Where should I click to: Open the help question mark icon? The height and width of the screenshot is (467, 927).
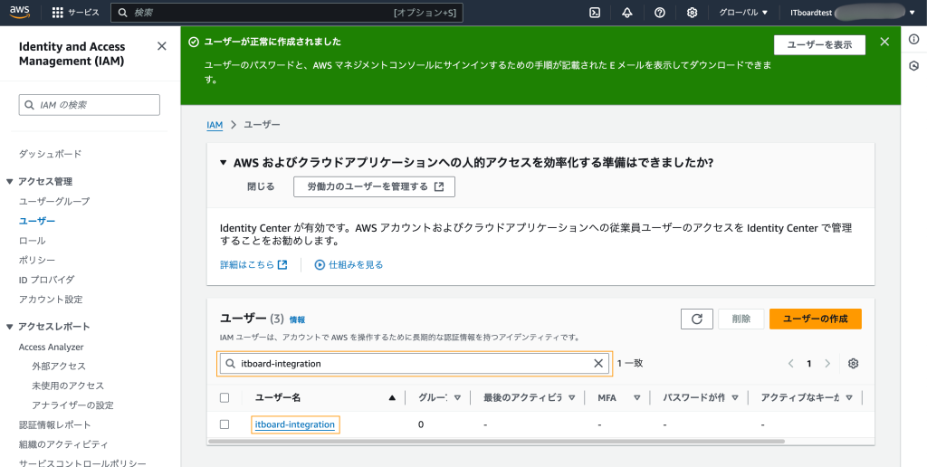(660, 13)
